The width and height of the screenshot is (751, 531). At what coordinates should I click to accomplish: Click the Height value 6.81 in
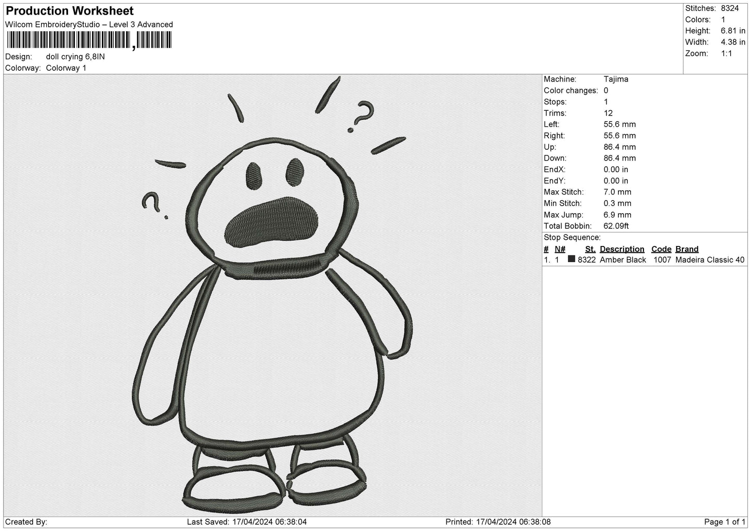733,31
